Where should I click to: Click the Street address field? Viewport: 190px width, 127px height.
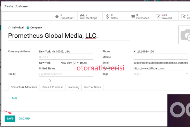[66, 52]
